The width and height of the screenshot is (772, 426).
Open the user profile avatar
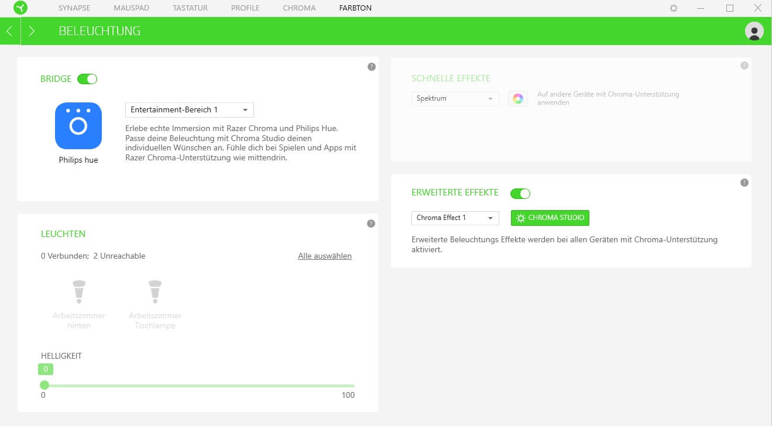(754, 31)
